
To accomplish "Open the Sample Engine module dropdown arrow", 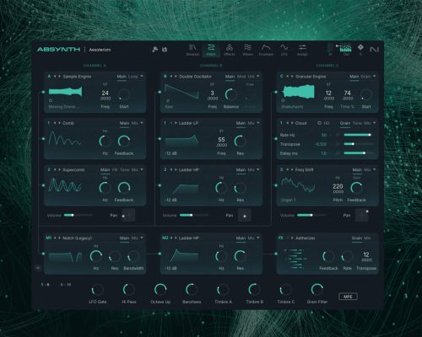I will 142,76.
